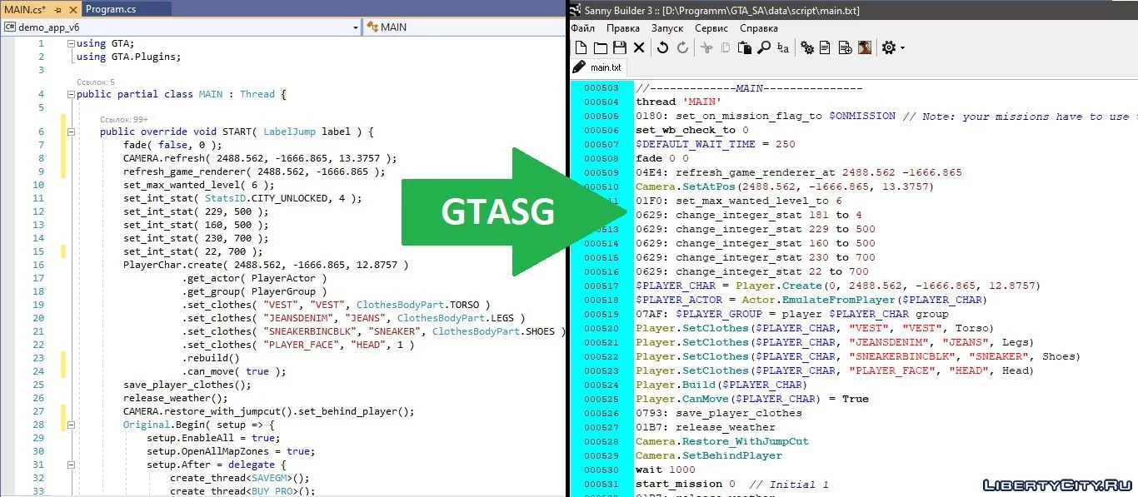Click pencil icon on main.txt tab
The width and height of the screenshot is (1138, 497).
click(x=579, y=67)
